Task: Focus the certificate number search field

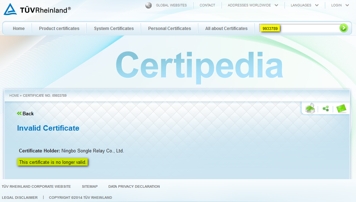Action: (x=299, y=28)
